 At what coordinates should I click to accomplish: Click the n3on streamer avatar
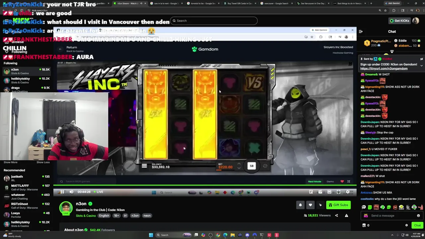(66, 208)
